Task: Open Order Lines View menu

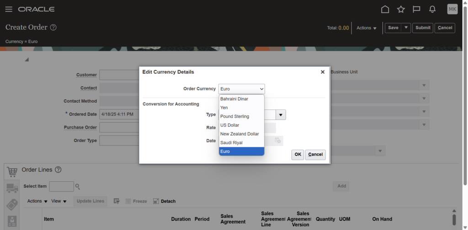Action: click(59, 201)
